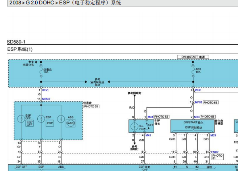Click the ABS lamp circle symbol in cluster
Image resolution: width=238 pixels, height=171 pixels.
click(x=61, y=119)
